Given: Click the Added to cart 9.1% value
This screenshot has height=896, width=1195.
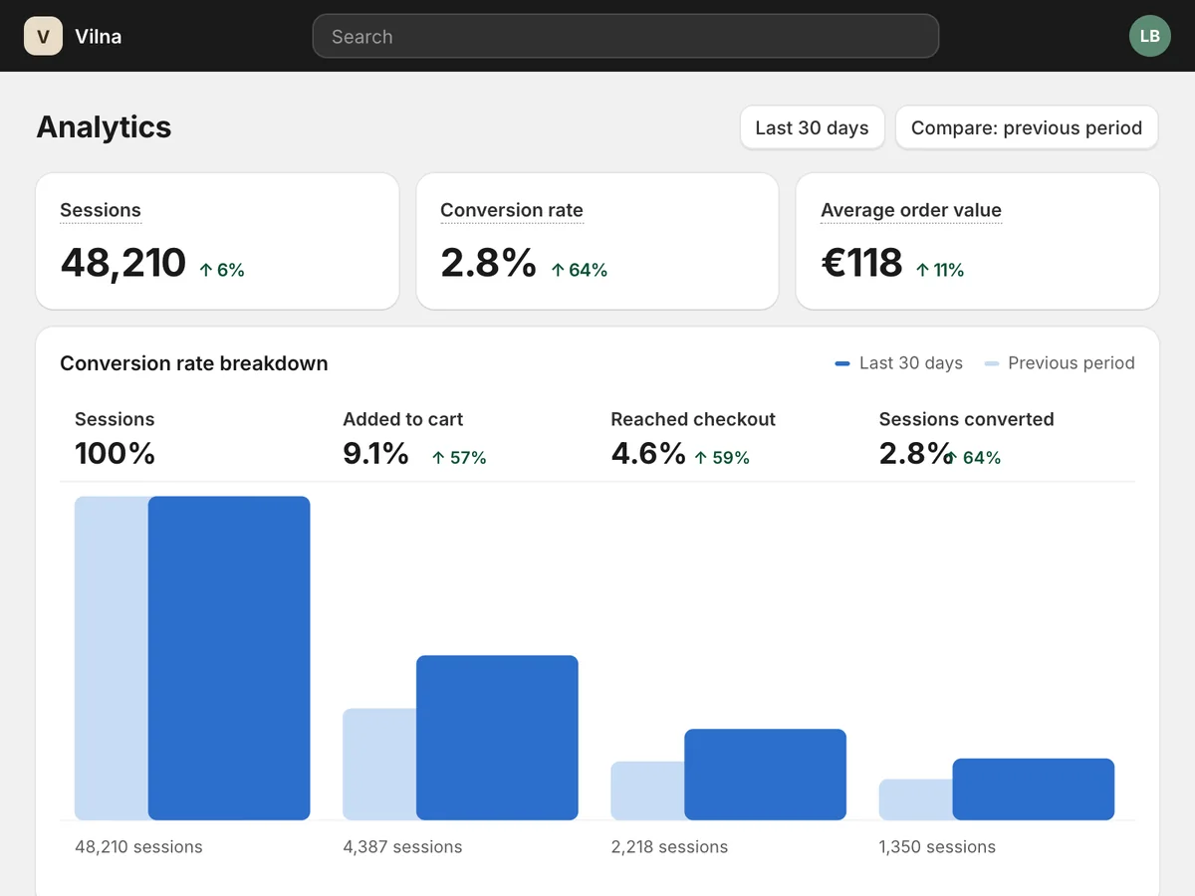Looking at the screenshot, I should click(376, 453).
